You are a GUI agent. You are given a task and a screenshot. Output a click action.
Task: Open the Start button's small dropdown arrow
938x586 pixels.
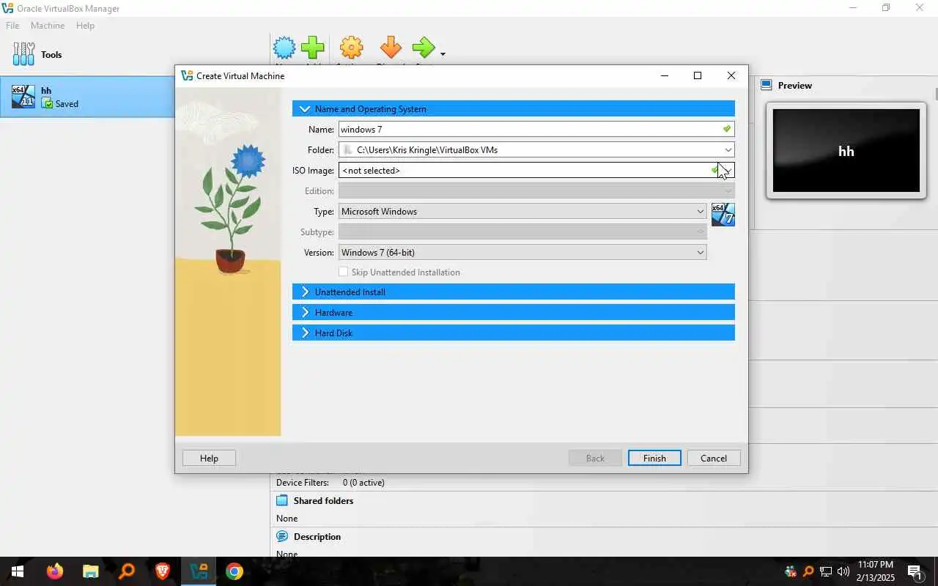443,53
